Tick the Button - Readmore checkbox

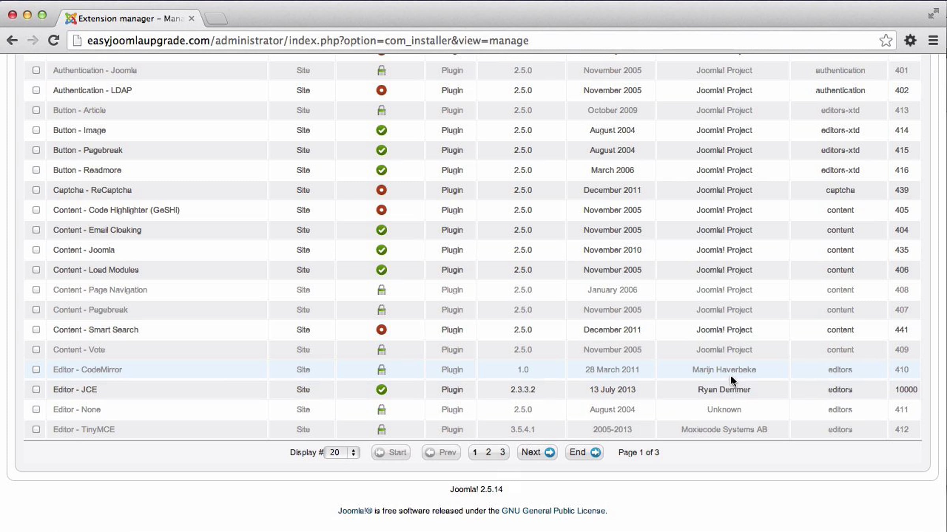(36, 170)
